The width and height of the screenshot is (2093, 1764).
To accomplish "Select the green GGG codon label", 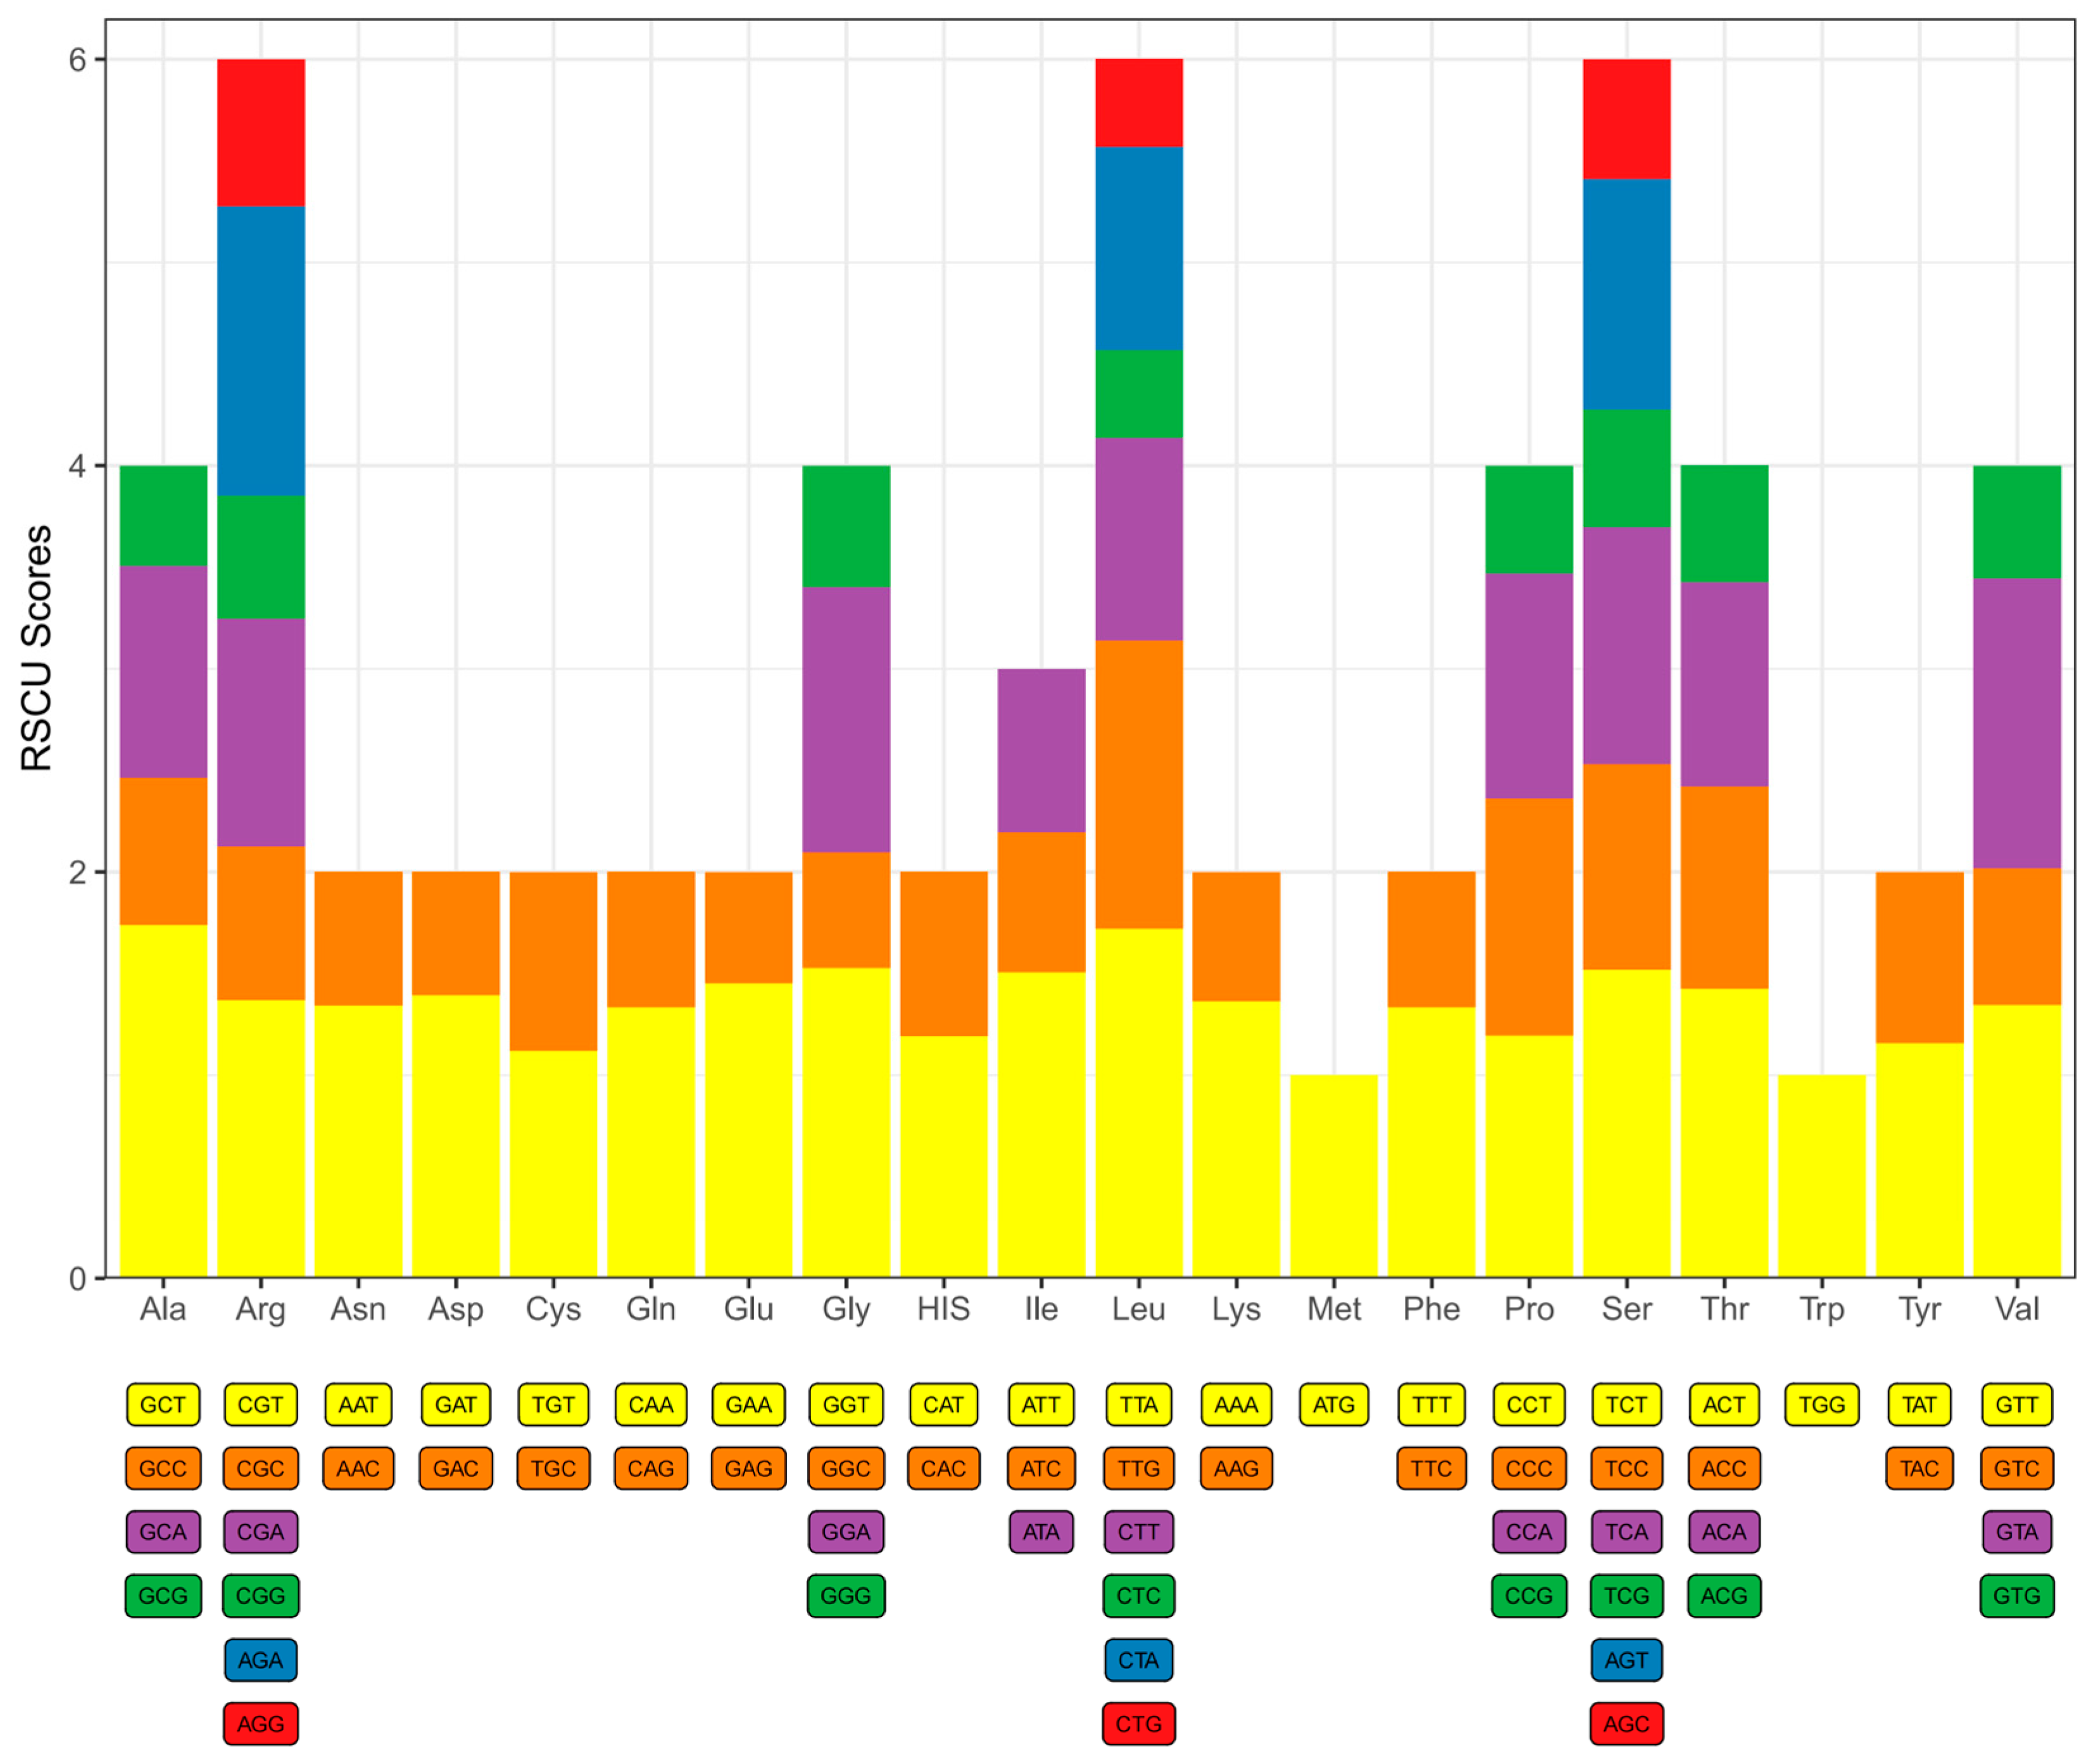I will [845, 1595].
